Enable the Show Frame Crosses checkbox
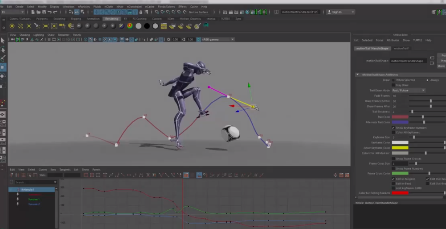The width and height of the screenshot is (446, 229). (393, 158)
